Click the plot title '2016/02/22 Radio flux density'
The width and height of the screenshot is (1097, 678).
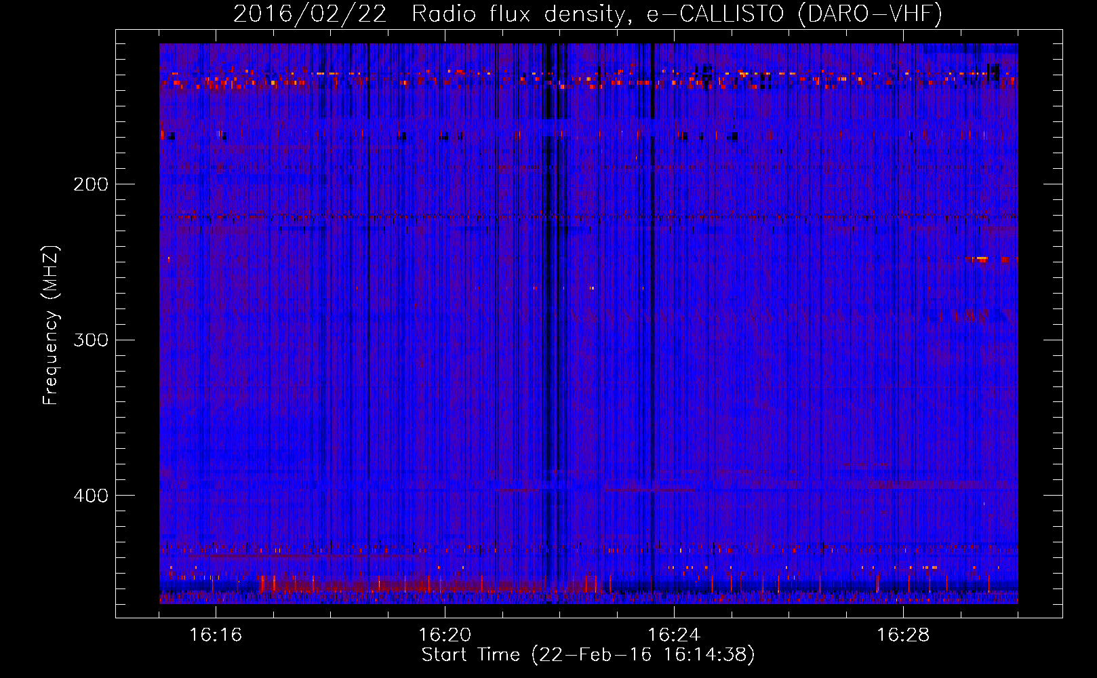coord(588,14)
